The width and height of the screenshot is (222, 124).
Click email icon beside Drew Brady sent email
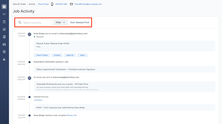(29, 34)
